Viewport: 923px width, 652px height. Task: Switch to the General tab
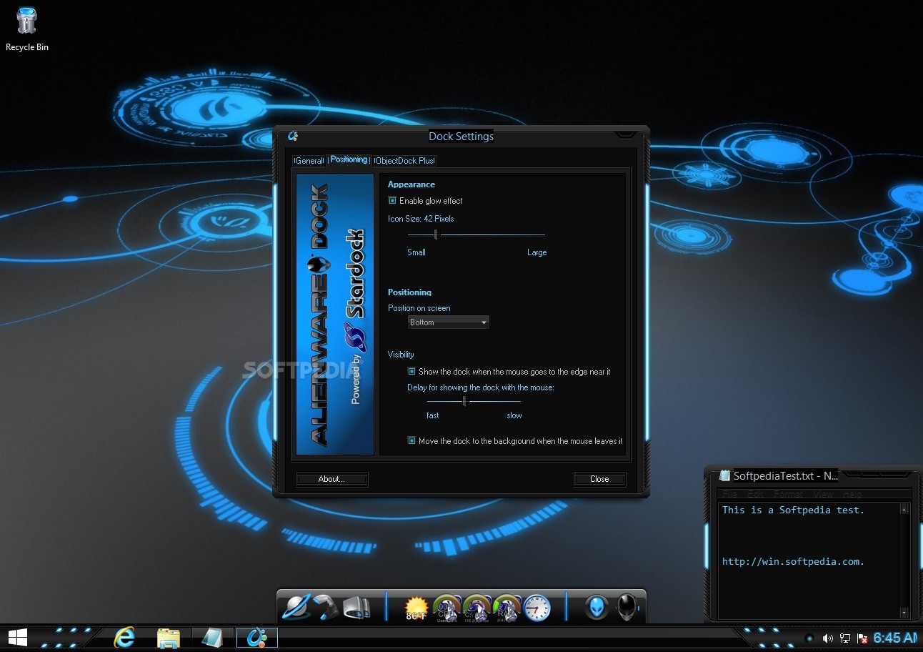click(x=309, y=161)
